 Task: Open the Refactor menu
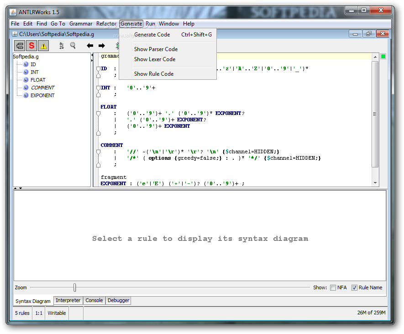point(106,24)
